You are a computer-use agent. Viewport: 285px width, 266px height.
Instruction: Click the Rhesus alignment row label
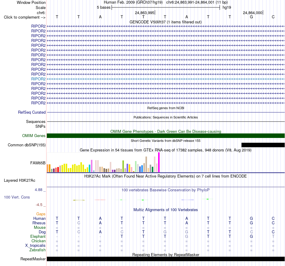39,223
